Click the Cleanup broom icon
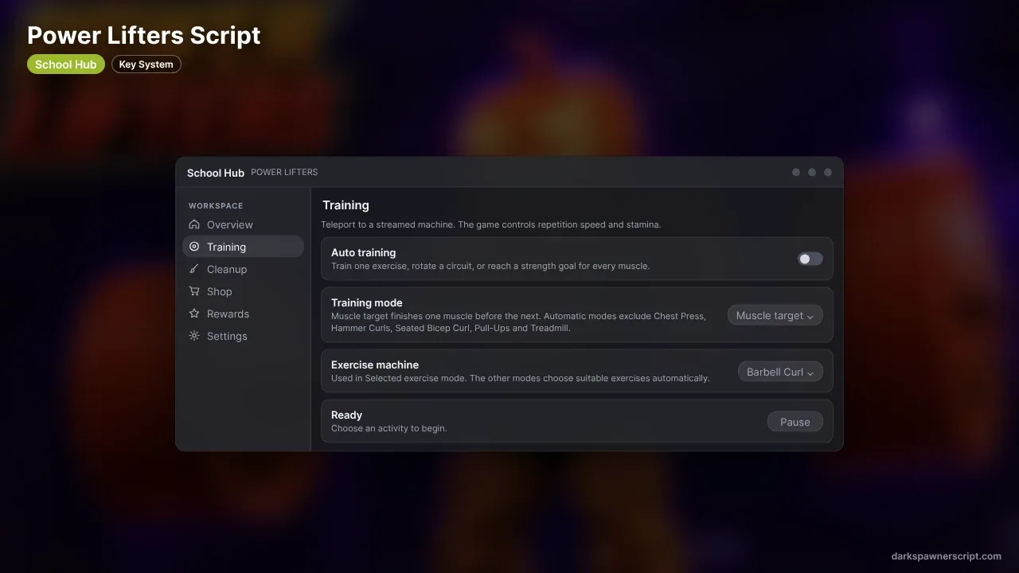1019x573 pixels. [x=194, y=269]
